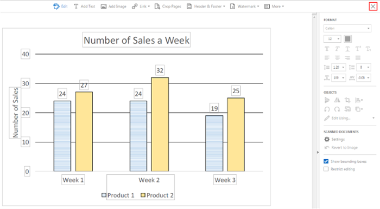Apply italic text style icon
Viewport: 380px width, 209px height.
click(x=337, y=49)
